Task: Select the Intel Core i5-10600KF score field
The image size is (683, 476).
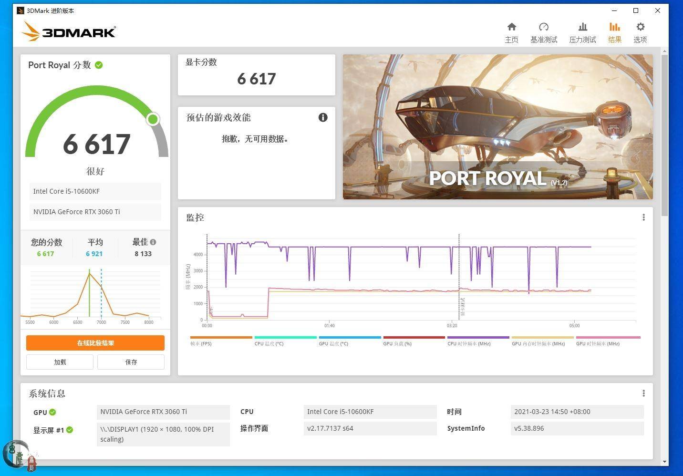Action: pyautogui.click(x=95, y=191)
